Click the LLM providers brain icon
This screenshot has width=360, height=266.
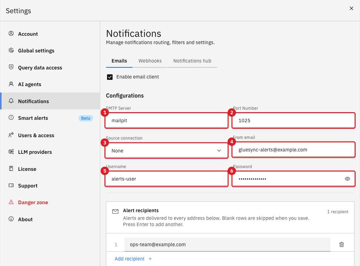11,152
